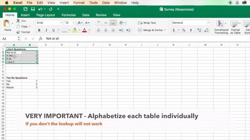Expand the Paste options arrow
Viewport: 250px width, 140px height.
(12, 23)
